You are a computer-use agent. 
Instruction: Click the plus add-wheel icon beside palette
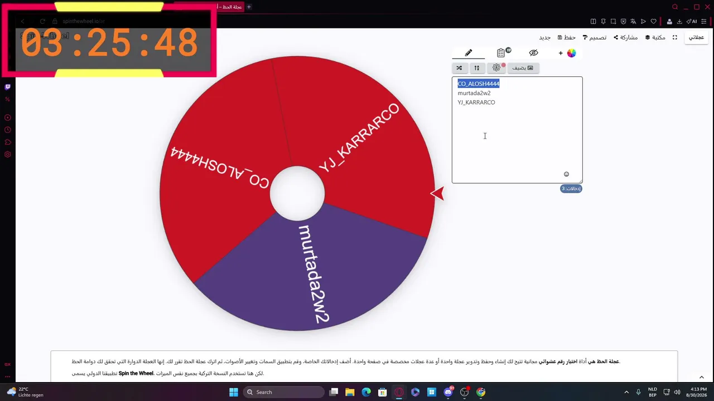(561, 53)
